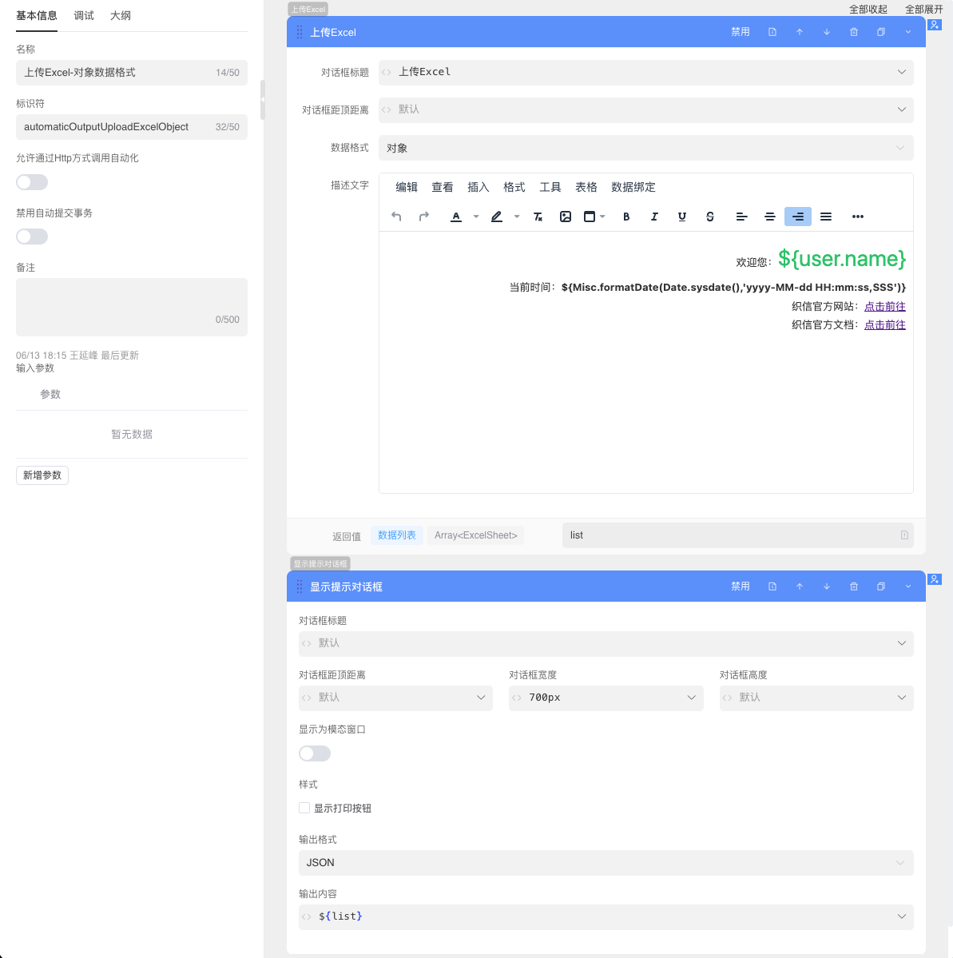The height and width of the screenshot is (958, 953).
Task: Select center alignment in editor toolbar
Action: (x=770, y=217)
